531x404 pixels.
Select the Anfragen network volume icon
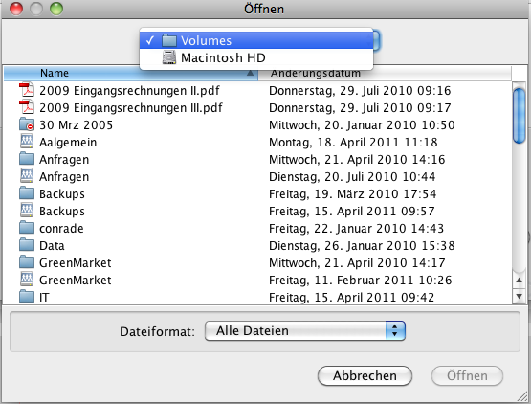(27, 176)
